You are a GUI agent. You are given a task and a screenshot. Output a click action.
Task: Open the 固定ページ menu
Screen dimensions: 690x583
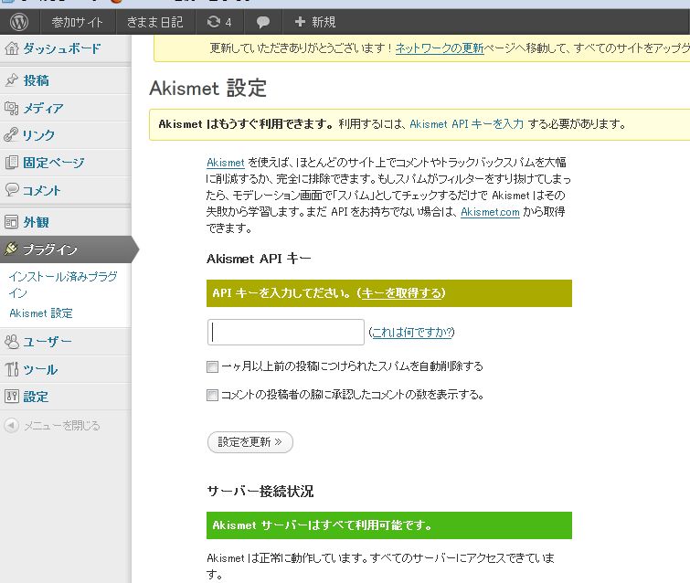(54, 163)
